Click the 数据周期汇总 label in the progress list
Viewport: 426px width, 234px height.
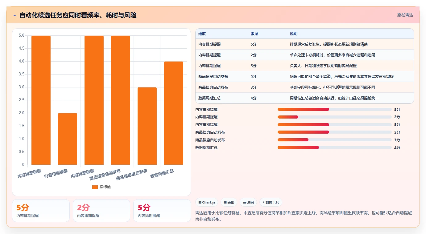coord(206,148)
